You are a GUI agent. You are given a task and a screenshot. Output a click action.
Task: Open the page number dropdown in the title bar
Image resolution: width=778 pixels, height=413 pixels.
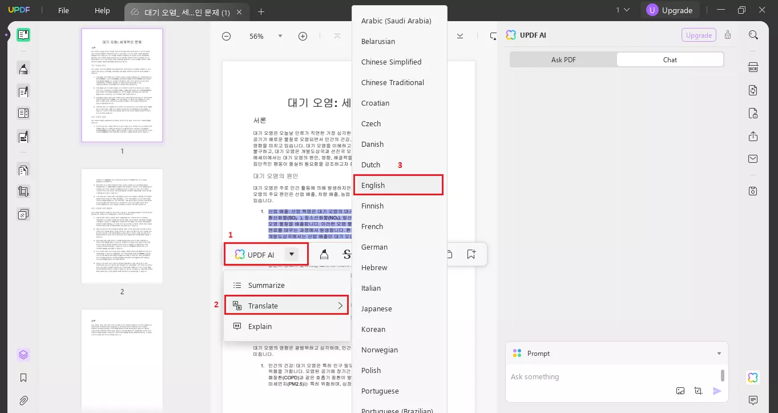point(622,10)
